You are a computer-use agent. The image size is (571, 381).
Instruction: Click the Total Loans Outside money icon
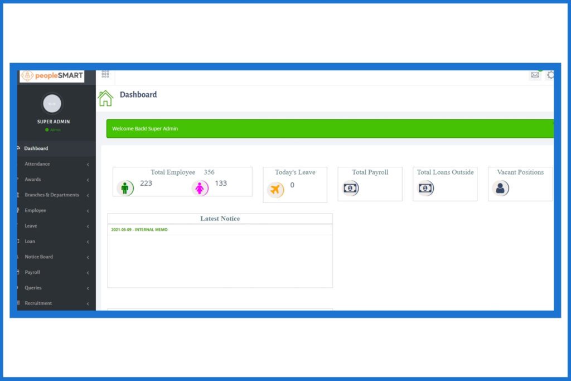click(x=425, y=189)
